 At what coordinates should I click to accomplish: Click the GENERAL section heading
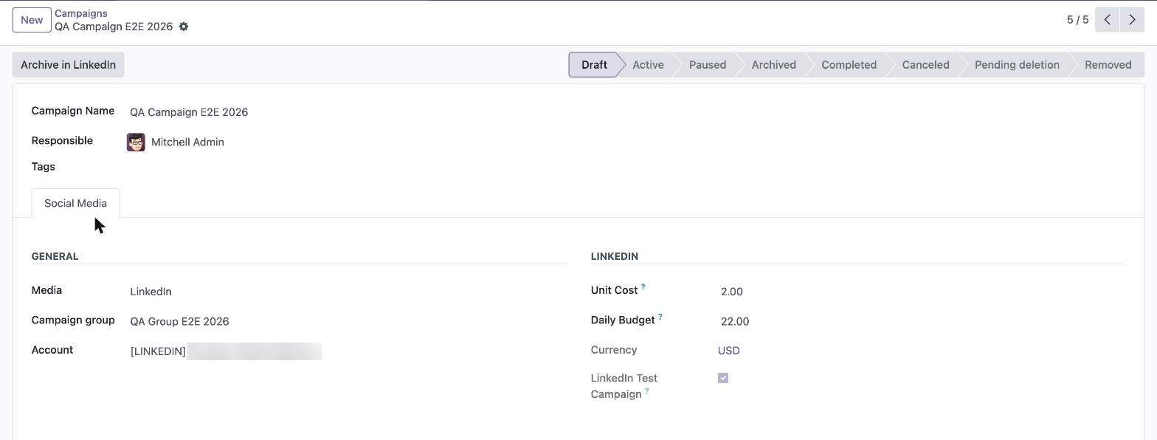(55, 256)
